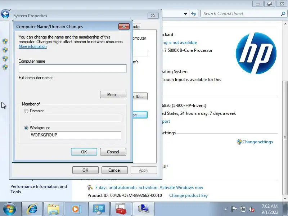Screen dimensions: 288x216
Task: Click the vertical scrollbar thumb
Action: coord(285,138)
